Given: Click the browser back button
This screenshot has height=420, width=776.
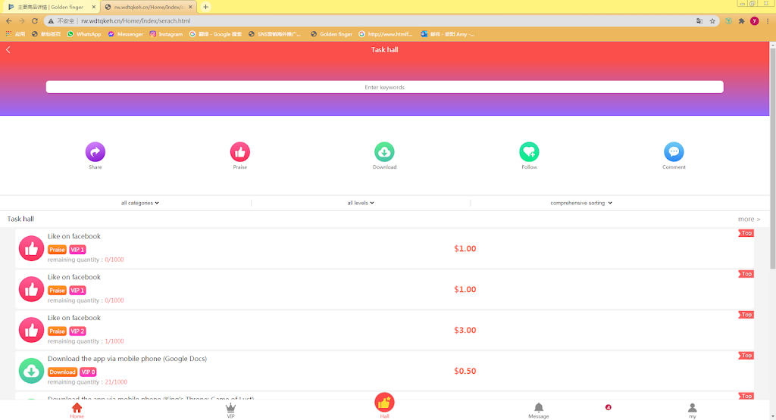Looking at the screenshot, I should [x=9, y=20].
